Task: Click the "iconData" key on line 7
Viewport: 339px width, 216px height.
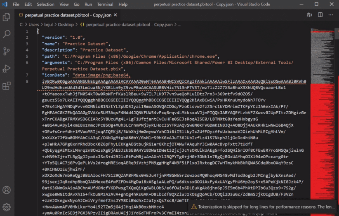Action: tap(54, 75)
